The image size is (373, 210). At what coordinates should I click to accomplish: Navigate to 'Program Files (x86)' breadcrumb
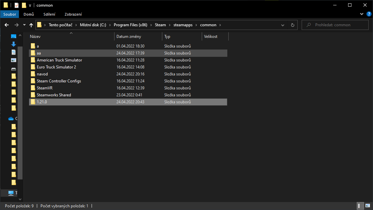coord(130,25)
